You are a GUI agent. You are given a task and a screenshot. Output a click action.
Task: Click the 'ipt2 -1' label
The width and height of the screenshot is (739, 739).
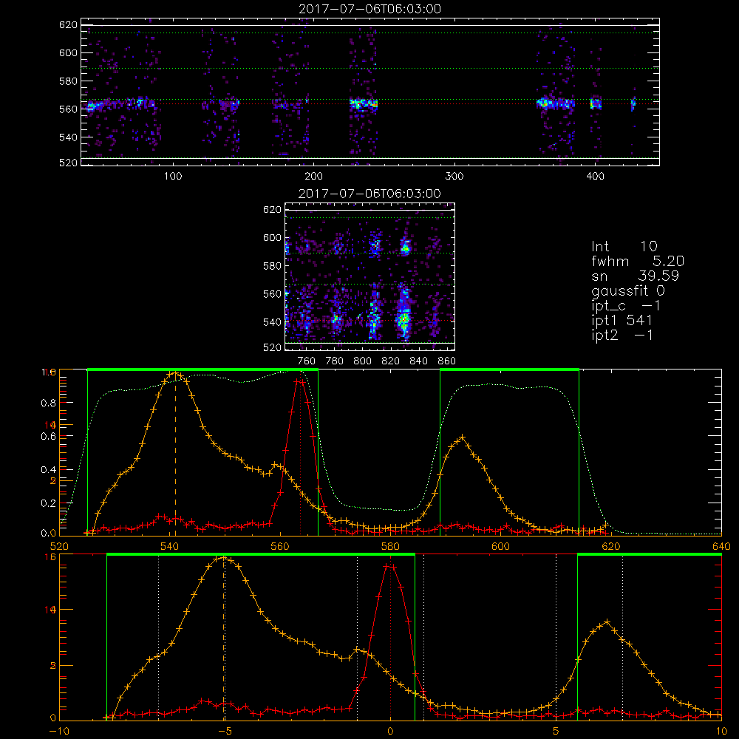pyautogui.click(x=622, y=335)
